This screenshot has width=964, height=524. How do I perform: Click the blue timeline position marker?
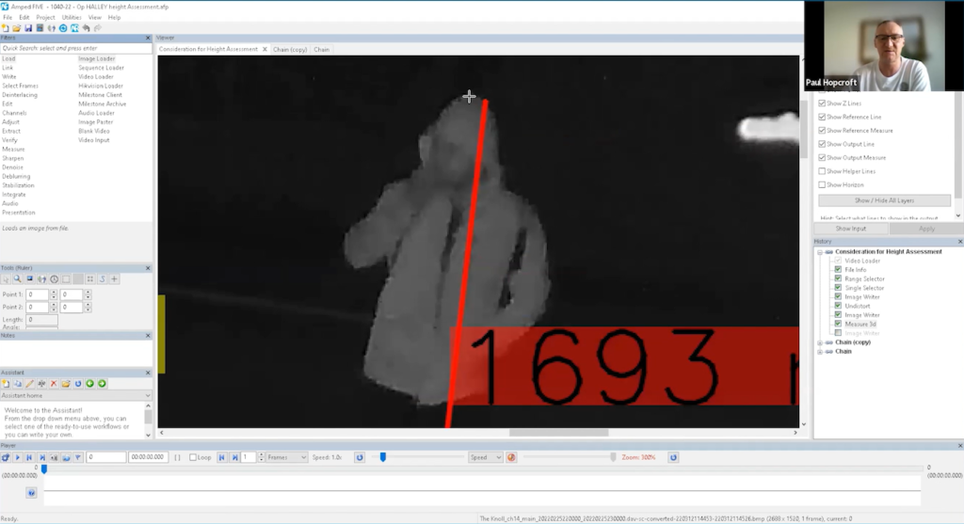[x=43, y=468]
